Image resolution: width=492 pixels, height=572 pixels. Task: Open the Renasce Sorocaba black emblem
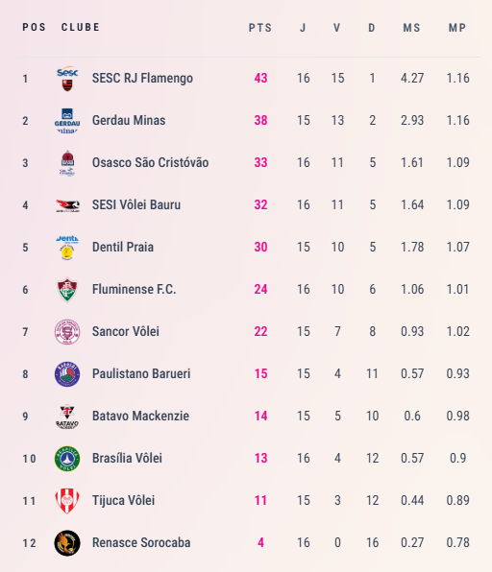pos(67,543)
